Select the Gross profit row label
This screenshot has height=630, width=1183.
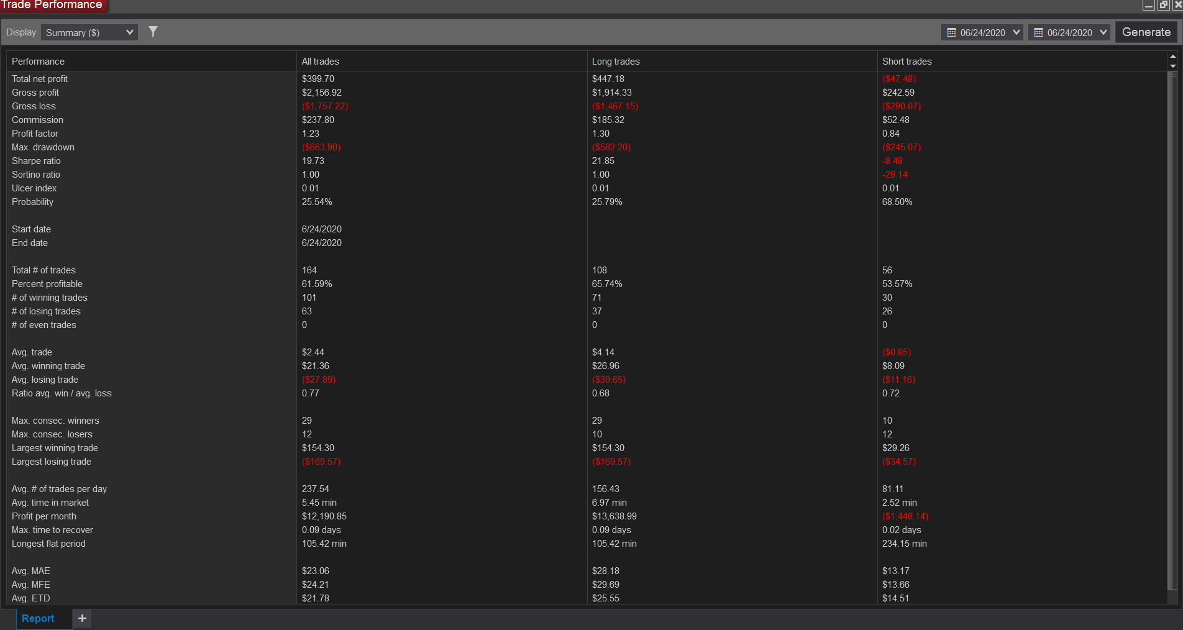35,93
